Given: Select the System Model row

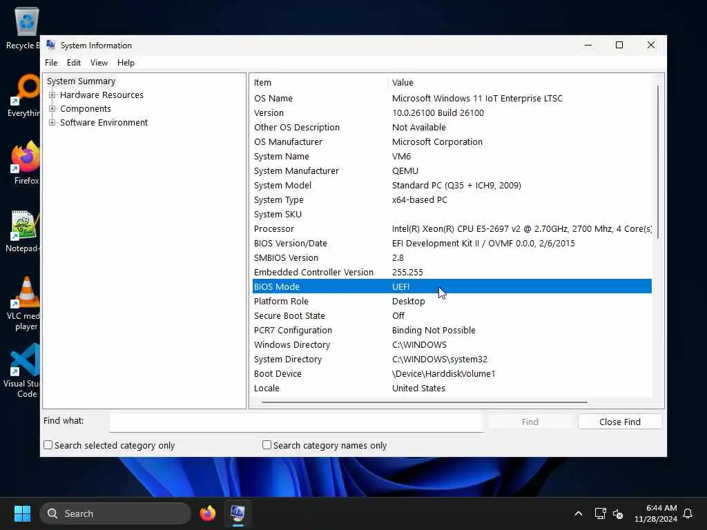Looking at the screenshot, I should point(452,185).
